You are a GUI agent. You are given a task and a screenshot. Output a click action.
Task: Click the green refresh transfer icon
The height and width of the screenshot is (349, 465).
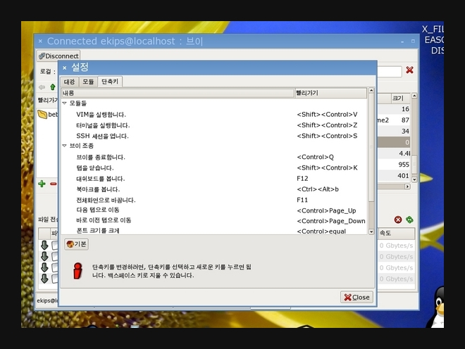pyautogui.click(x=409, y=220)
